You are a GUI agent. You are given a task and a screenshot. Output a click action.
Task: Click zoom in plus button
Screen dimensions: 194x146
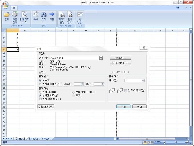pos(187,142)
